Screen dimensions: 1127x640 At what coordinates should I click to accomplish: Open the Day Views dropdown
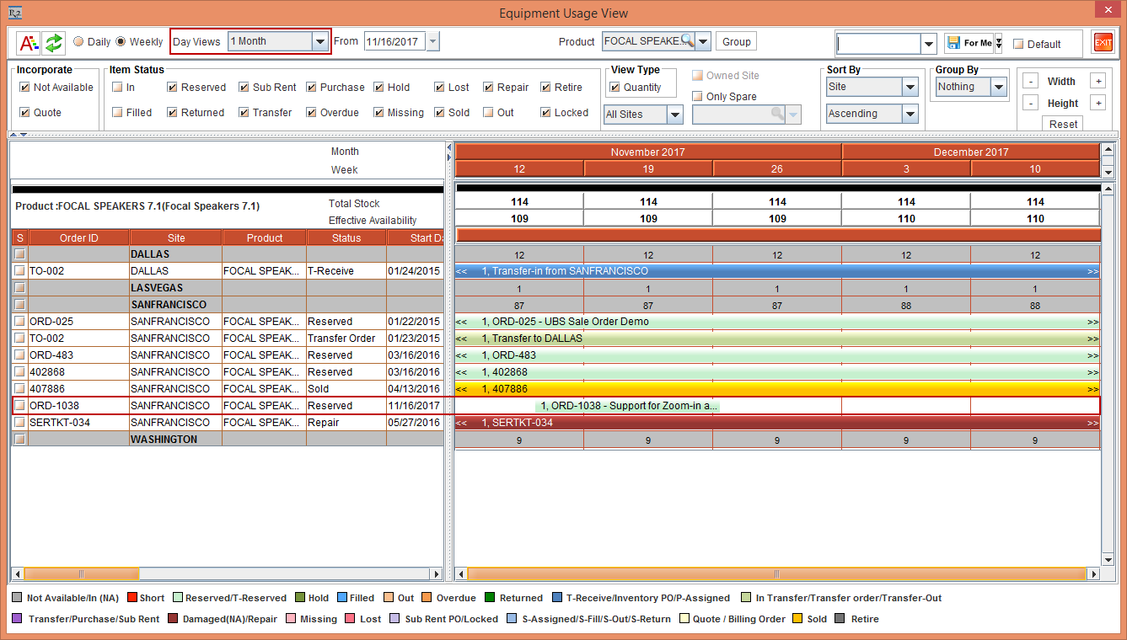(x=319, y=41)
